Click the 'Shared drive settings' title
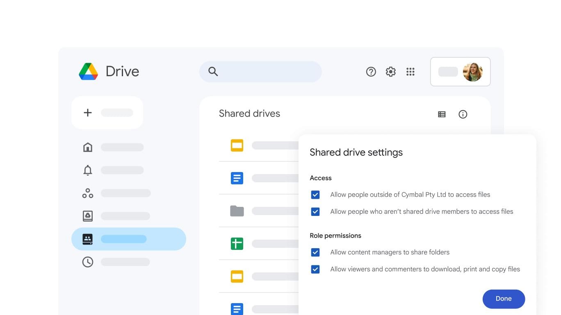 tap(356, 152)
